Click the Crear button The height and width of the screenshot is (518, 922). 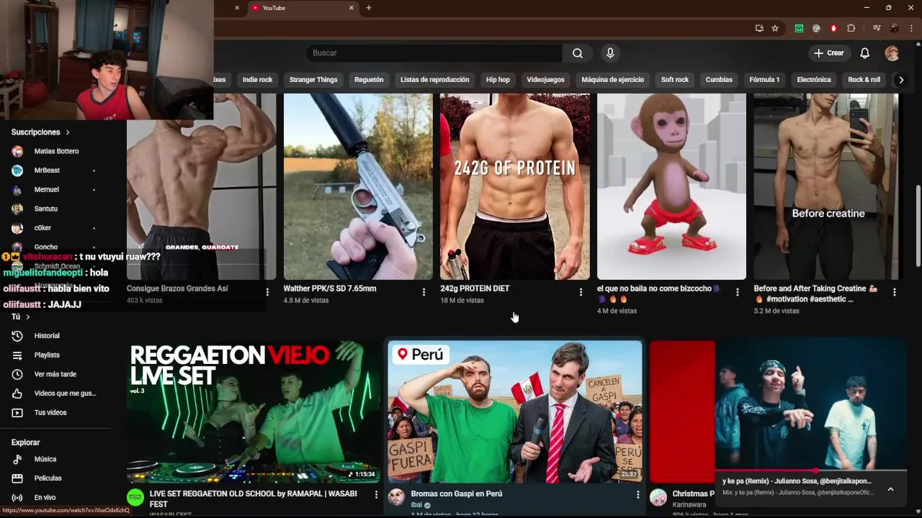828,53
